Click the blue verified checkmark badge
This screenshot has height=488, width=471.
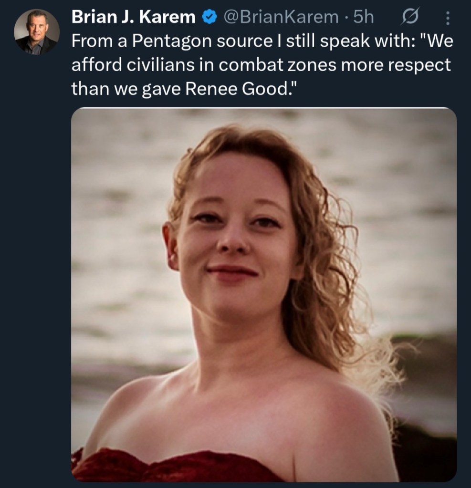[x=208, y=18]
